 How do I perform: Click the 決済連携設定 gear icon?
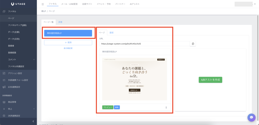click(4, 116)
